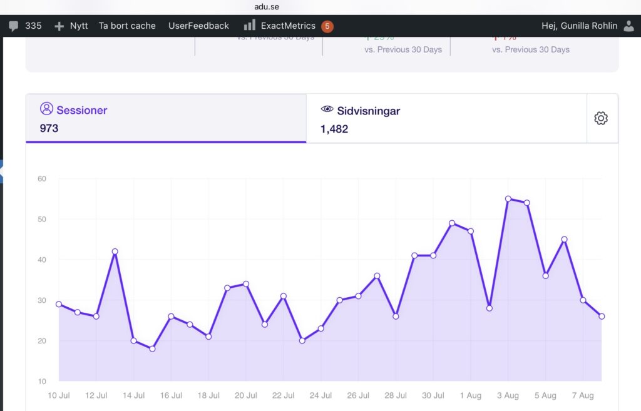Open the Nytt menu
This screenshot has width=641, height=411.
[79, 26]
